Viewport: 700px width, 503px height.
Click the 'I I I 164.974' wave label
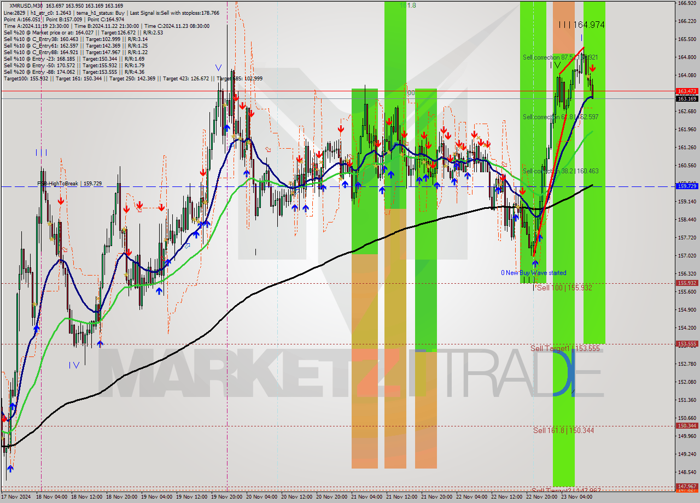[x=582, y=25]
